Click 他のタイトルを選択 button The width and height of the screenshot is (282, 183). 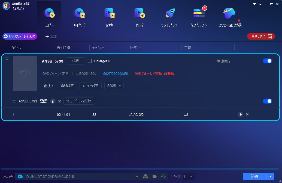coord(78,101)
